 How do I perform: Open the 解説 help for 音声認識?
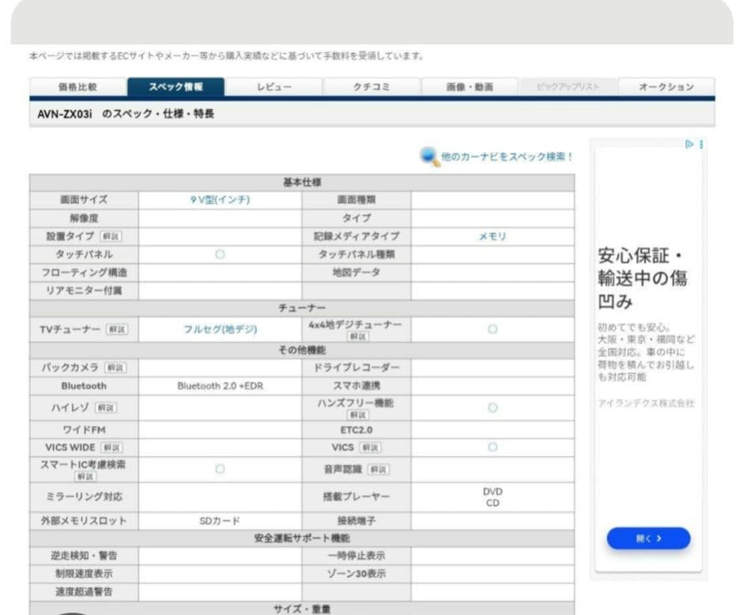coord(377,470)
